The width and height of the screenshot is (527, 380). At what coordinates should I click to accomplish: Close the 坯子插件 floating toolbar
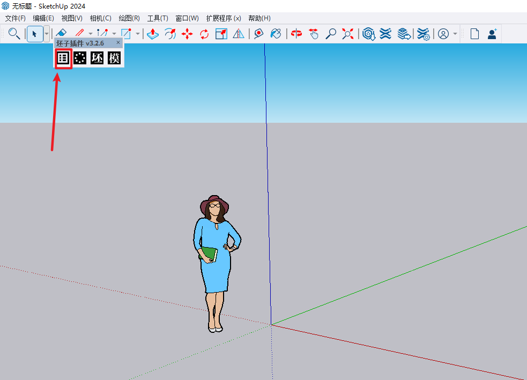(118, 42)
